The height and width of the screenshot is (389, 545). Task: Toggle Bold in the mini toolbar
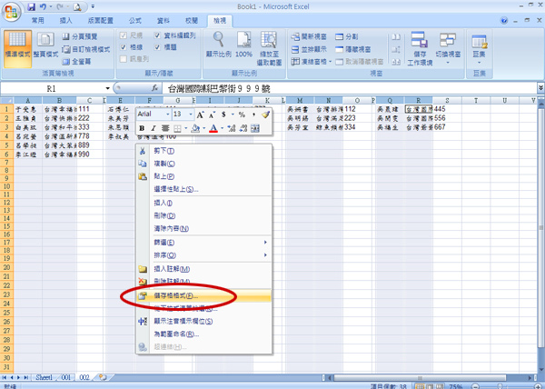[142, 128]
